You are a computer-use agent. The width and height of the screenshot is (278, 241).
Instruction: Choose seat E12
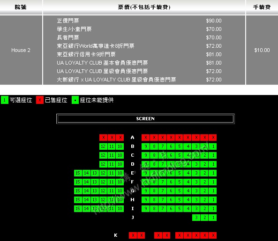[x=103, y=173]
